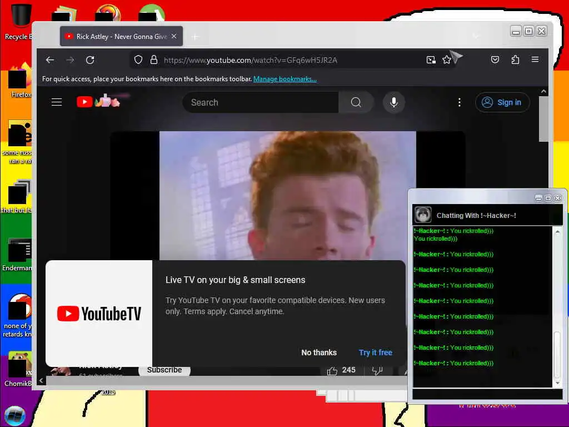
Task: Open YouTube settings three-dot menu
Action: pyautogui.click(x=460, y=102)
